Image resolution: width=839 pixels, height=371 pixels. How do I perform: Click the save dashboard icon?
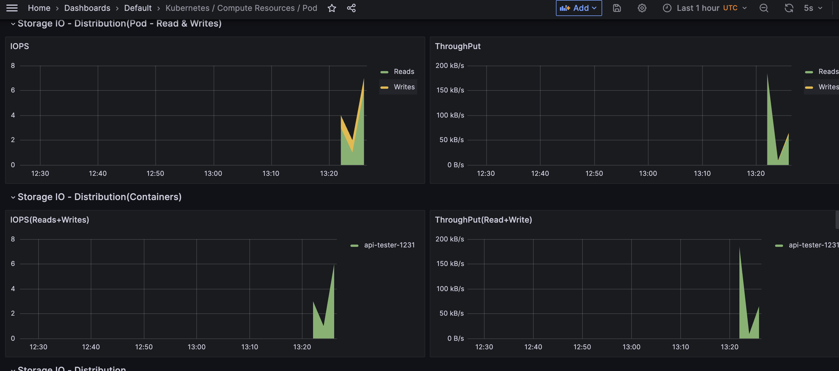point(616,8)
